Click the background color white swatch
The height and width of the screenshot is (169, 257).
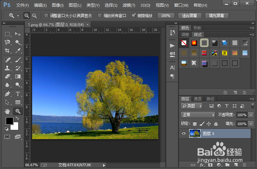coord(15,127)
